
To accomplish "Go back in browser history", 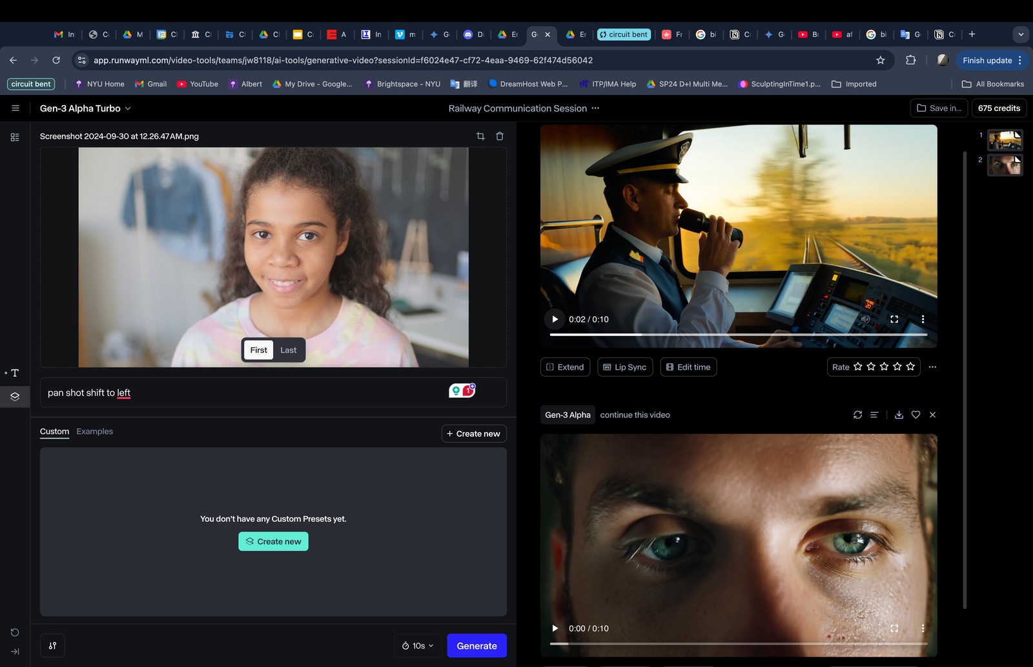I will [x=14, y=60].
